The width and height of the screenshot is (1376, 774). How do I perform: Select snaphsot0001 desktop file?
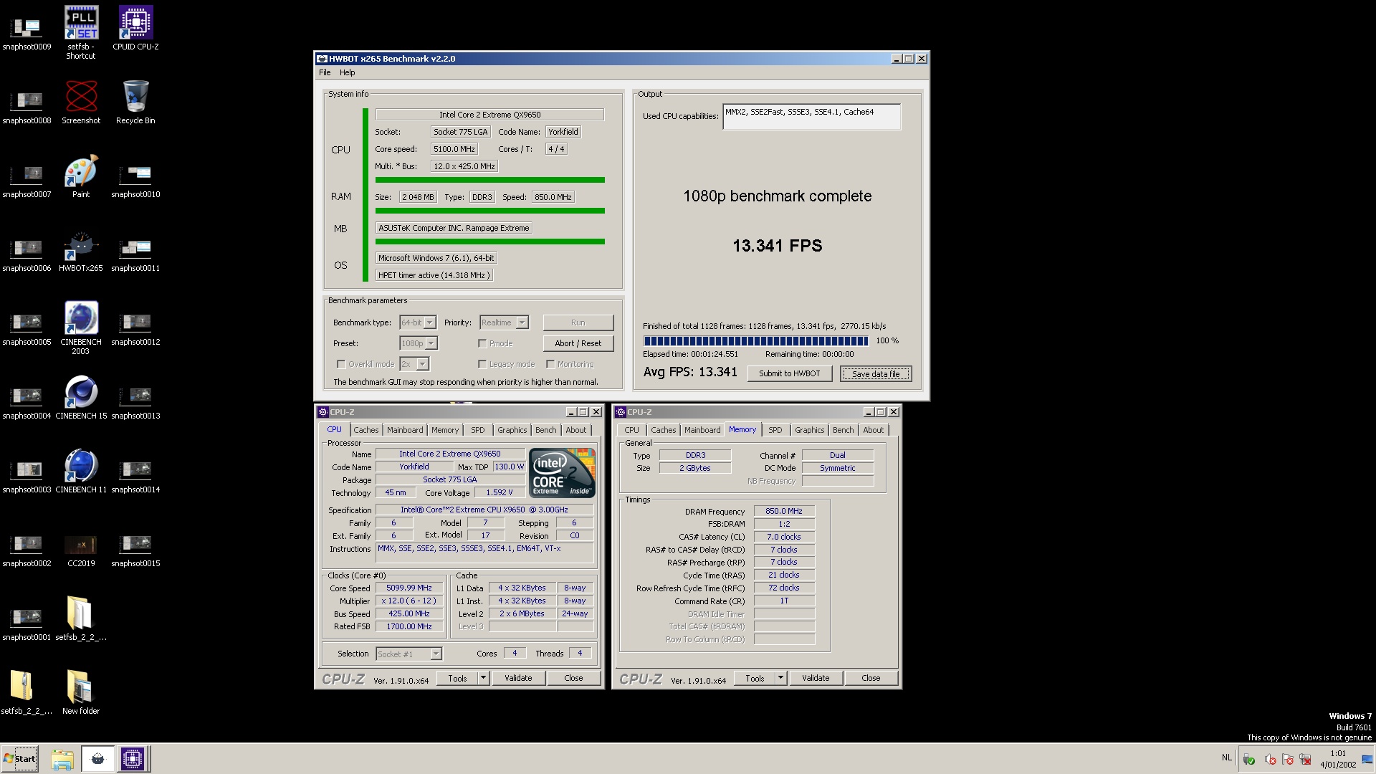coord(27,623)
